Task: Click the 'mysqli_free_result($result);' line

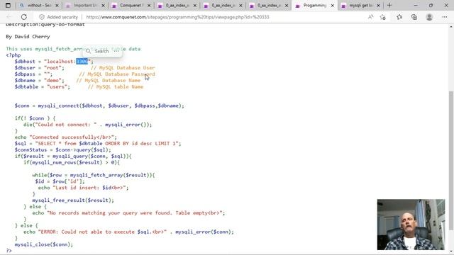Action: [x=73, y=200]
